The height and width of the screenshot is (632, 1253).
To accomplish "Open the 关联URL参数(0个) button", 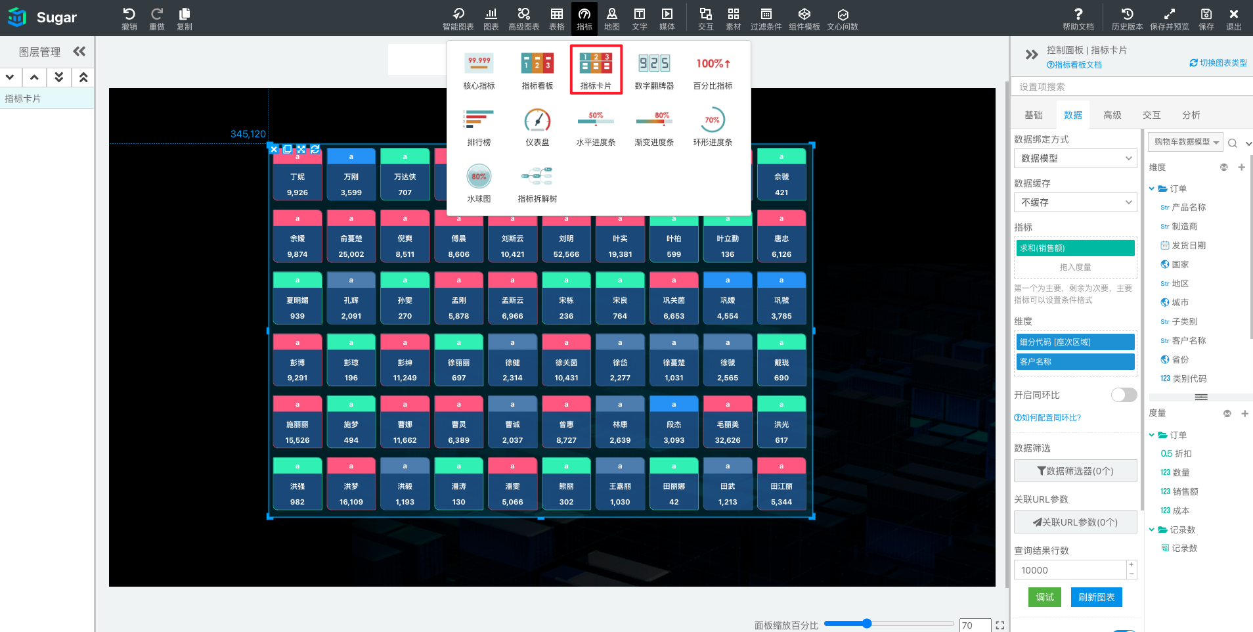I will [1075, 522].
